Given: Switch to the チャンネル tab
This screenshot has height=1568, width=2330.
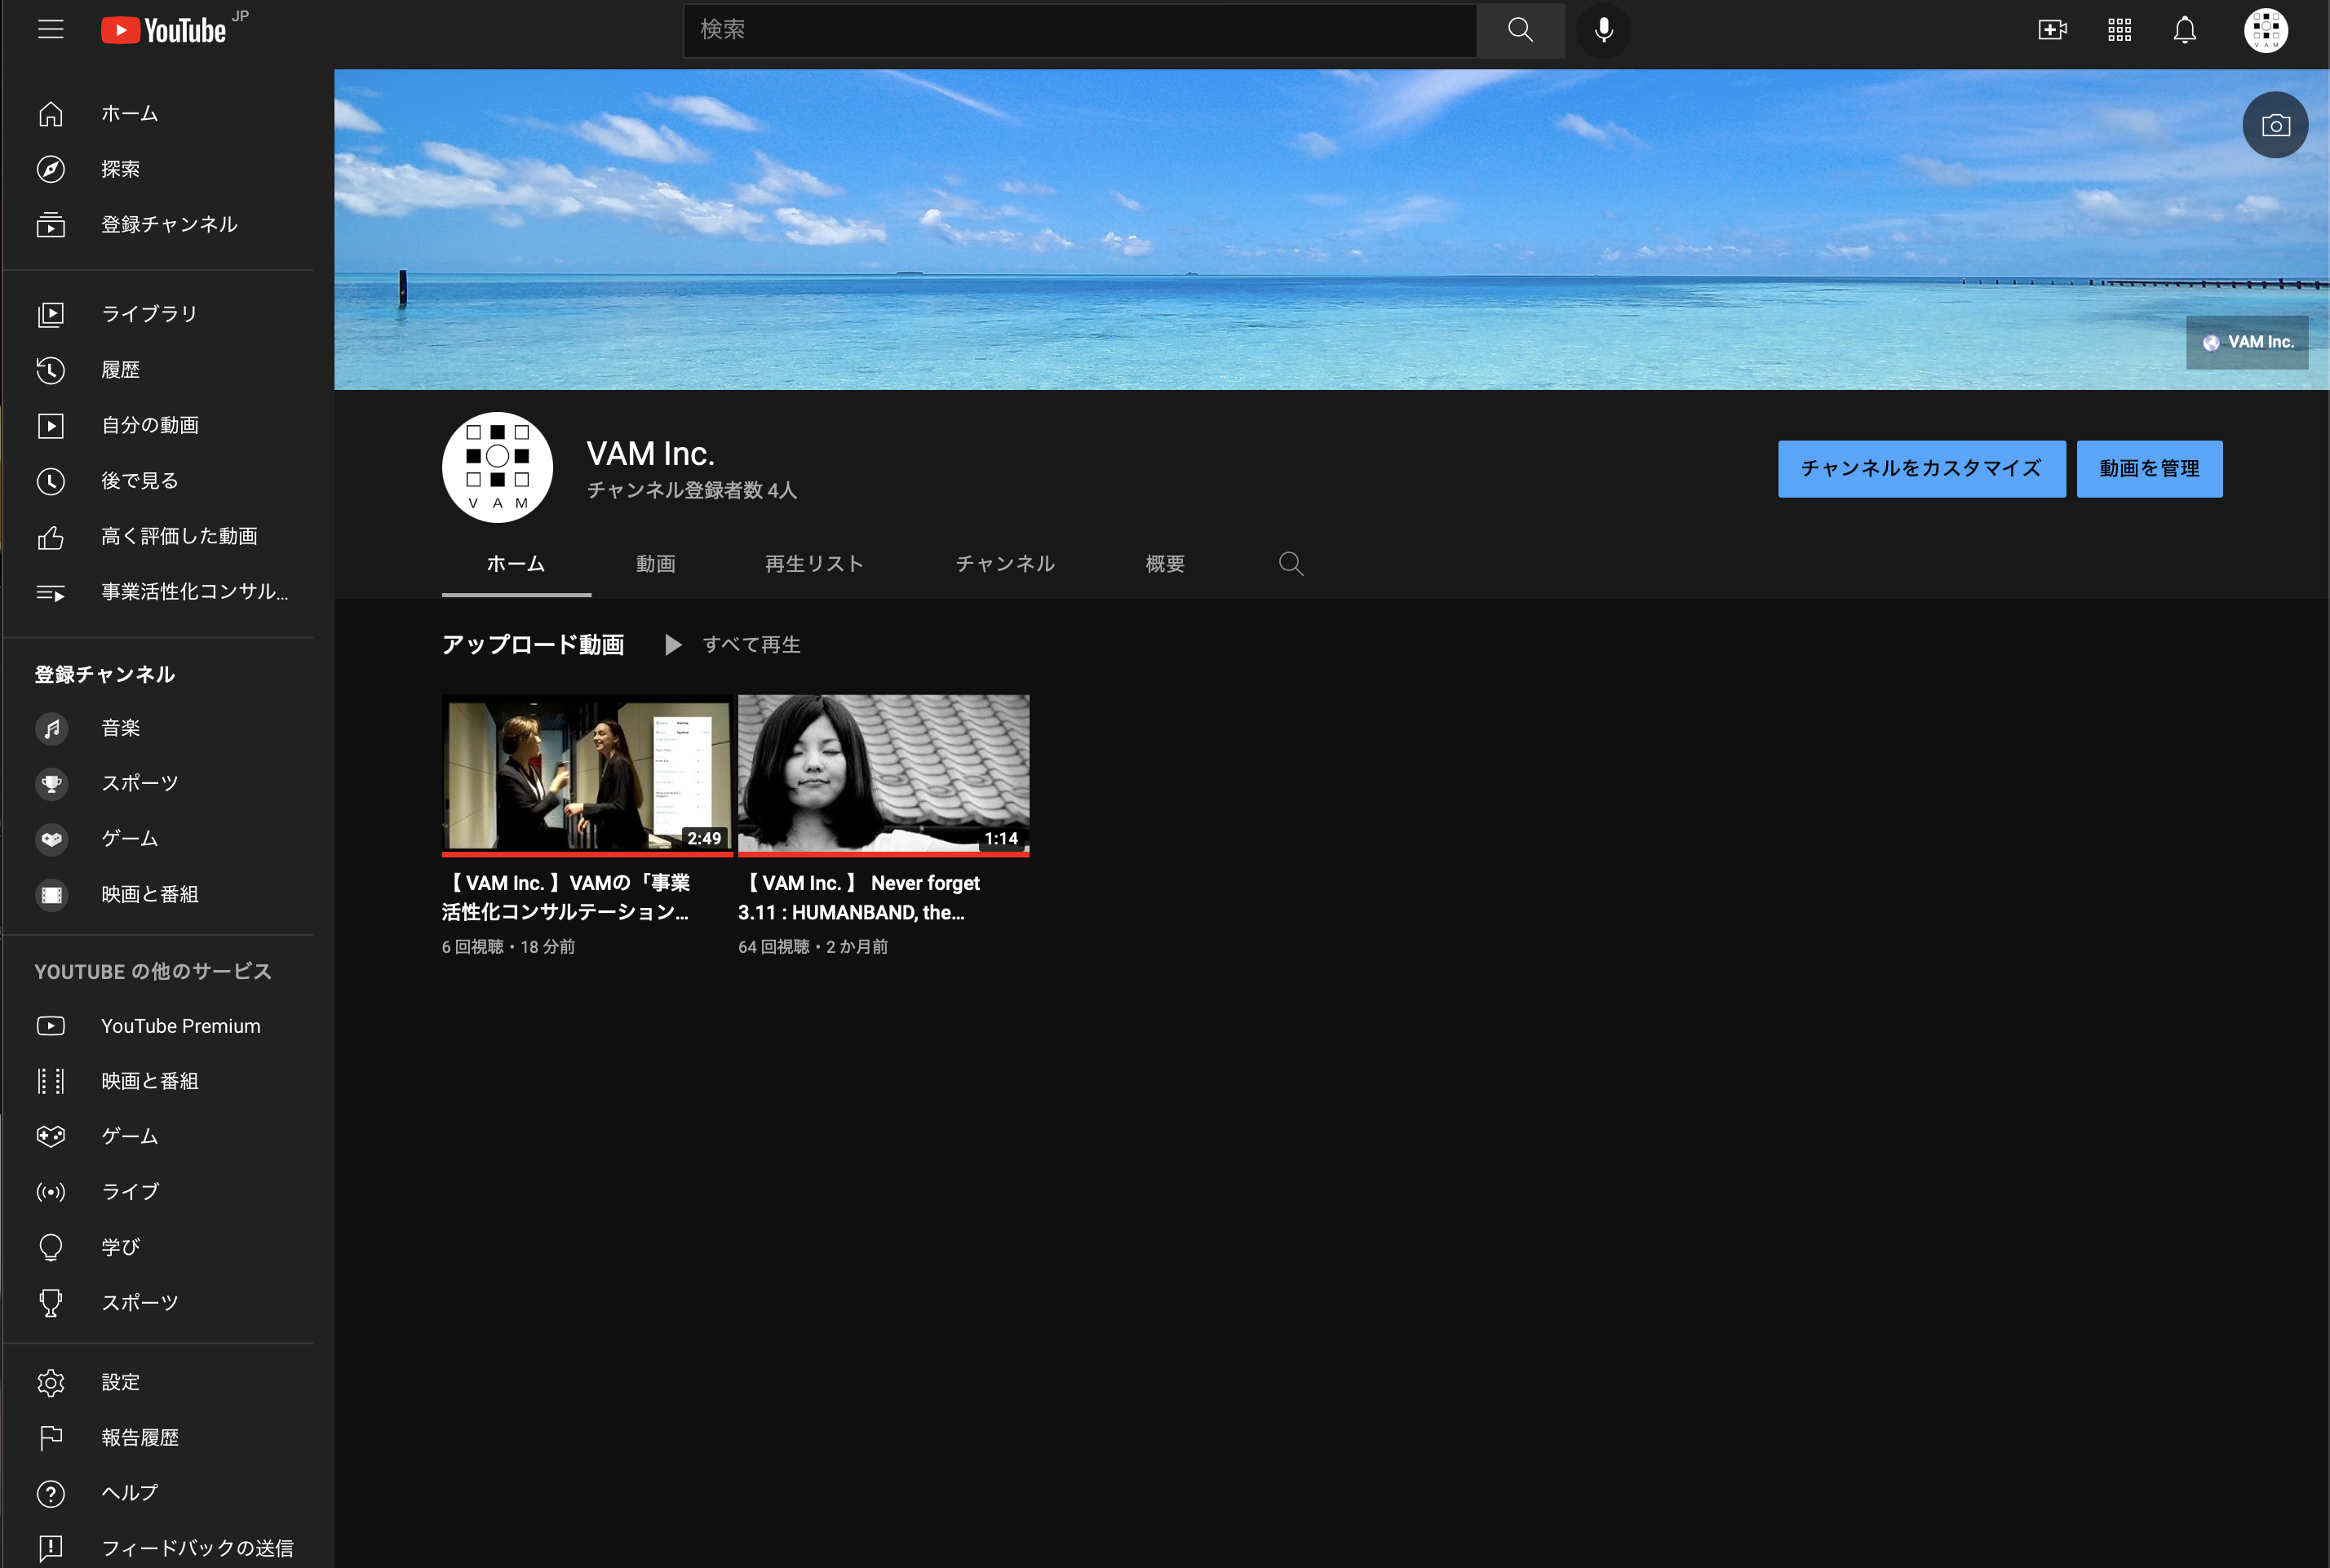Looking at the screenshot, I should (1005, 564).
